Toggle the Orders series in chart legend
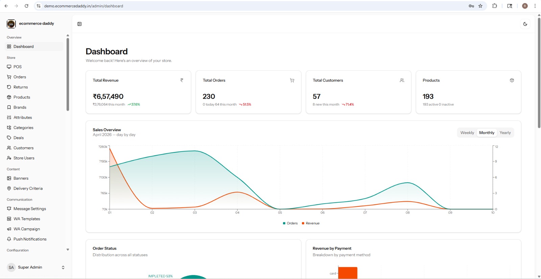 click(290, 223)
